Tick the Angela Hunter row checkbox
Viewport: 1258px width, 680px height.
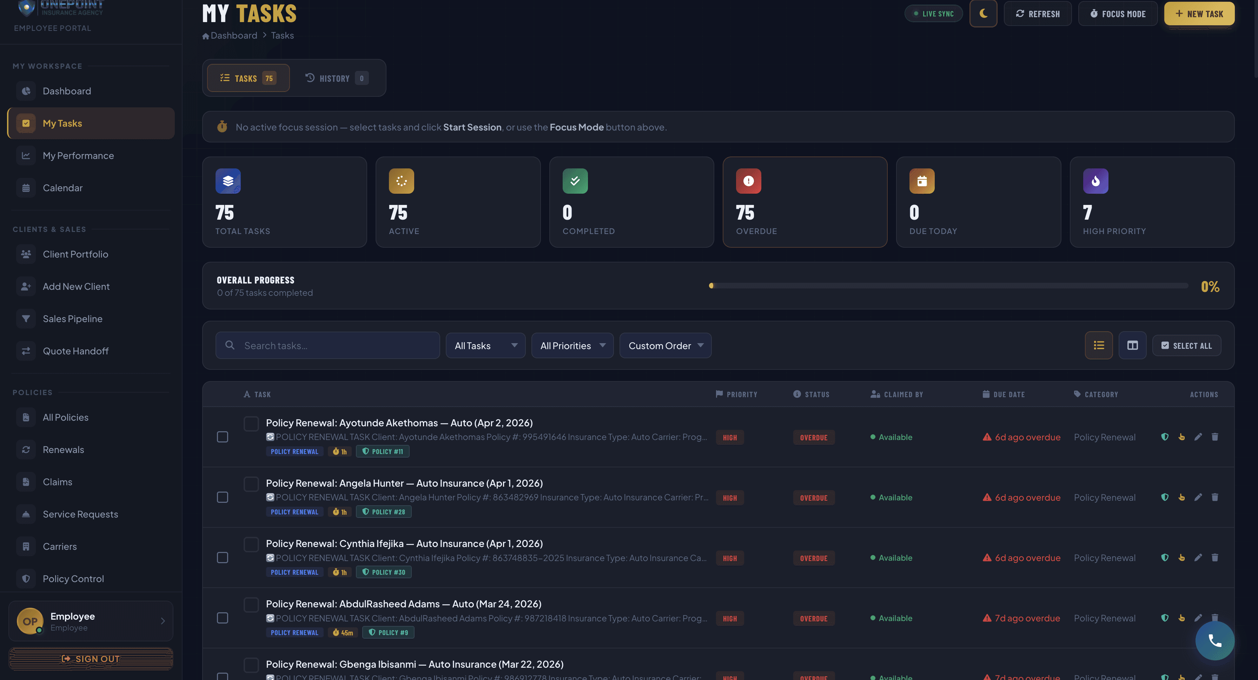coord(222,498)
